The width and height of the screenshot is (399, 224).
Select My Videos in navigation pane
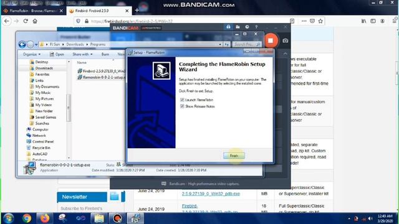click(x=43, y=105)
